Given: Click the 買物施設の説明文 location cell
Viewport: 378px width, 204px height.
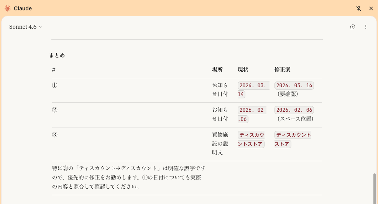Looking at the screenshot, I should pyautogui.click(x=220, y=144).
